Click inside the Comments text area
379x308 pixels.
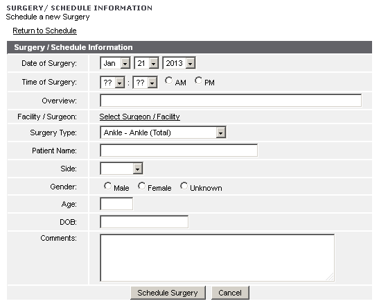click(x=218, y=257)
